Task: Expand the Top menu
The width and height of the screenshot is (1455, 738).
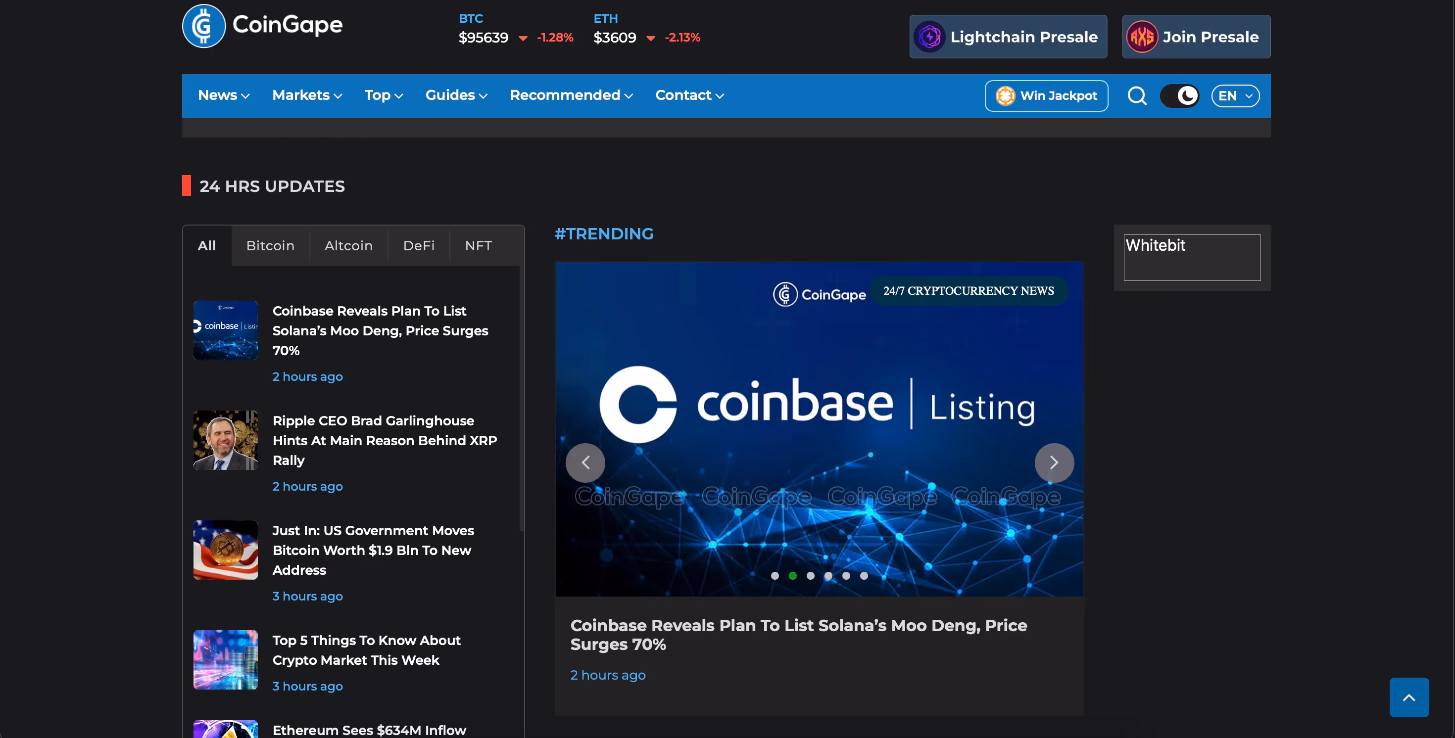Action: (384, 95)
